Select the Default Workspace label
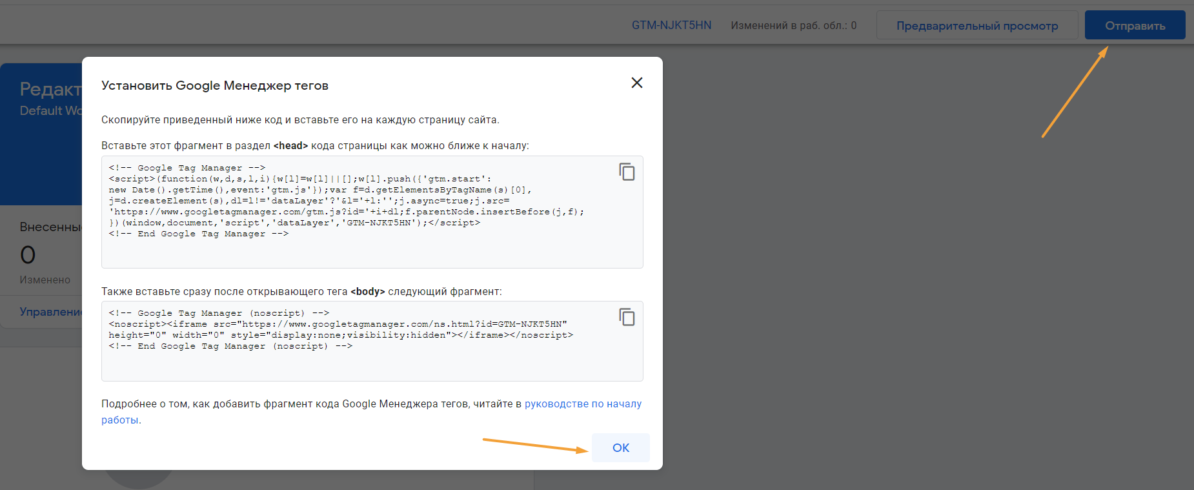 point(50,111)
